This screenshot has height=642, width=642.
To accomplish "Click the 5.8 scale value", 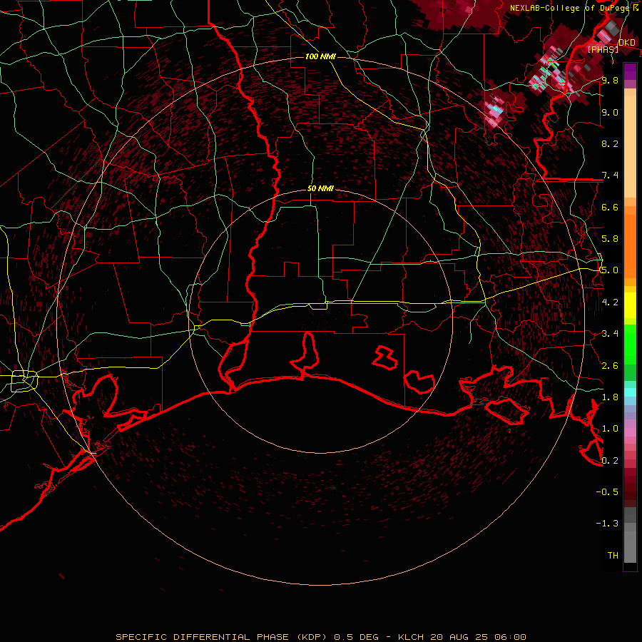I will pyautogui.click(x=610, y=239).
